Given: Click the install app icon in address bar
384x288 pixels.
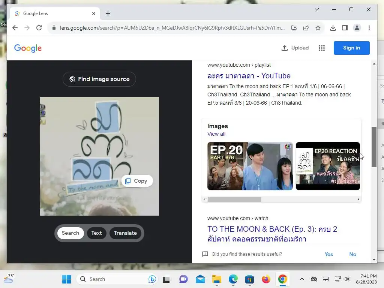Looking at the screenshot, I should pos(294,28).
